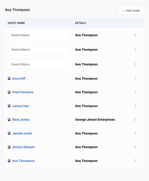This screenshot has height=181, width=149.
Task: Open the kebab menu on the second empty guest row
Action: 135,49
